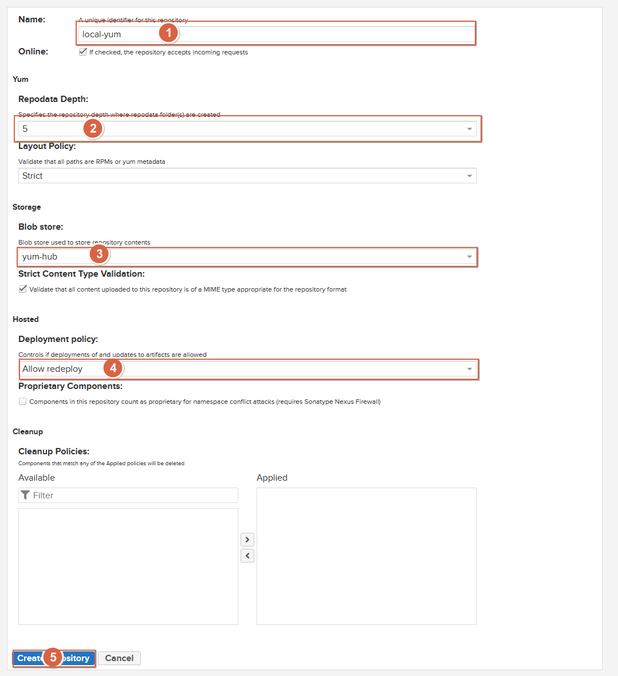
Task: Click numbered marker 2 on Repodata Depth
Action: tap(93, 128)
